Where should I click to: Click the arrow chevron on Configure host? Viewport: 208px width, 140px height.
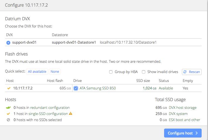click(197, 133)
